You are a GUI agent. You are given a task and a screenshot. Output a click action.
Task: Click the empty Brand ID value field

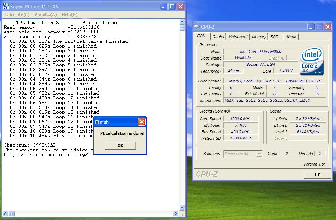click(x=292, y=58)
